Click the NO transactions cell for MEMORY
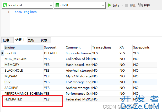162x112 pixels. [105, 65]
